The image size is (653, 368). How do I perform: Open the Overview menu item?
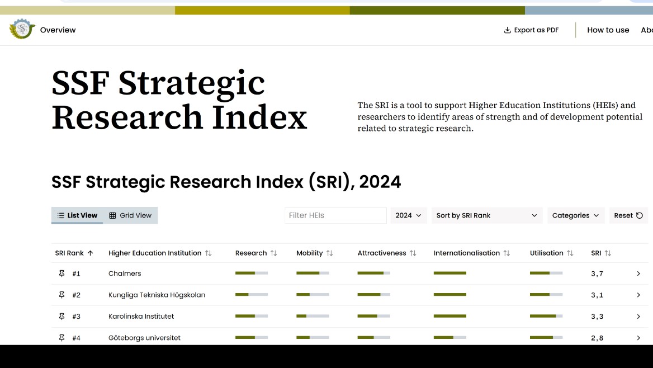[x=58, y=30]
